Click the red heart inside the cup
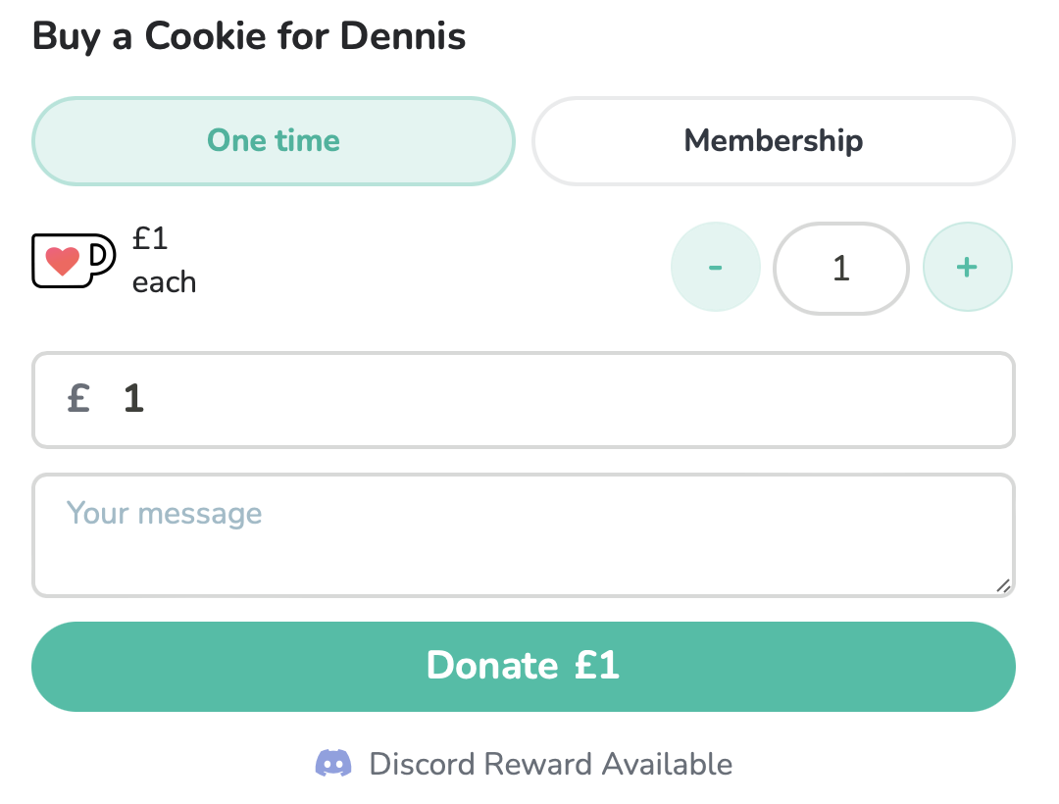Image resolution: width=1059 pixels, height=804 pixels. (63, 262)
